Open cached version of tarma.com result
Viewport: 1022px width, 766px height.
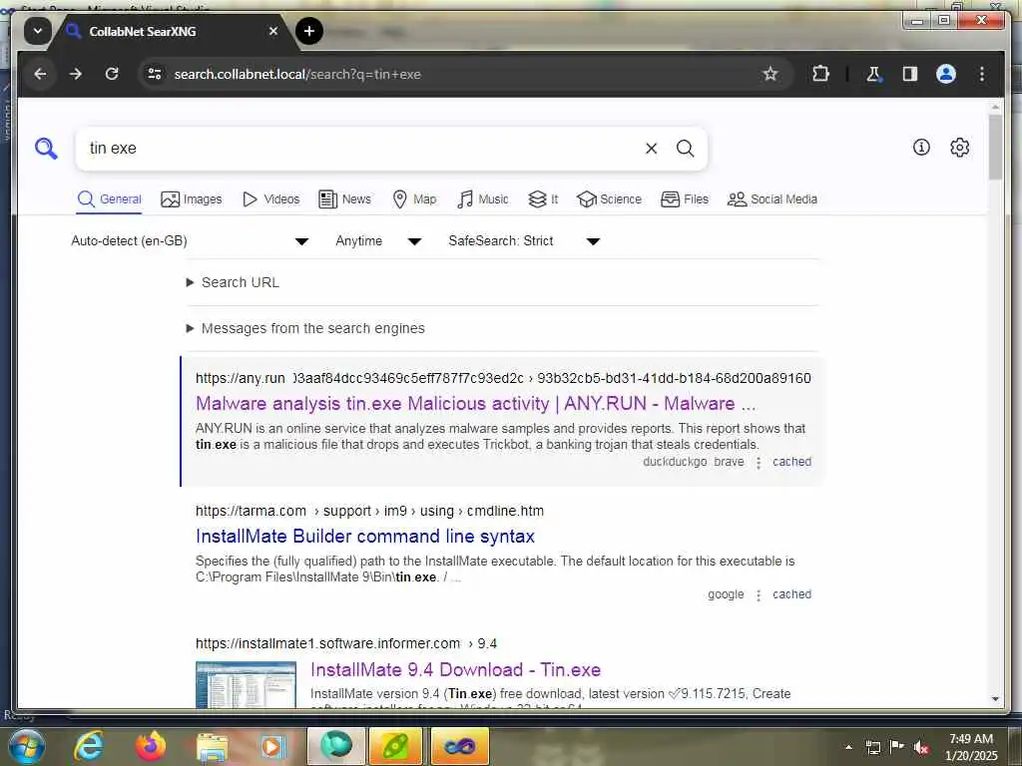791,594
